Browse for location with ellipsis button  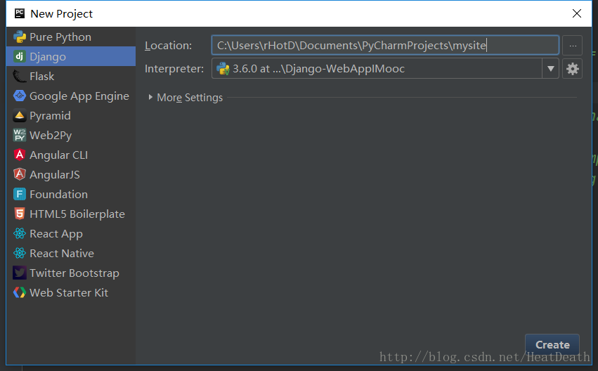572,46
